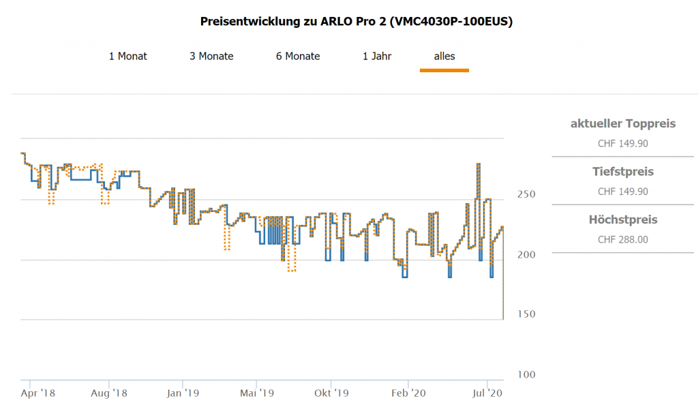
Task: Click the "Tiefstpreis" heading
Action: click(623, 172)
